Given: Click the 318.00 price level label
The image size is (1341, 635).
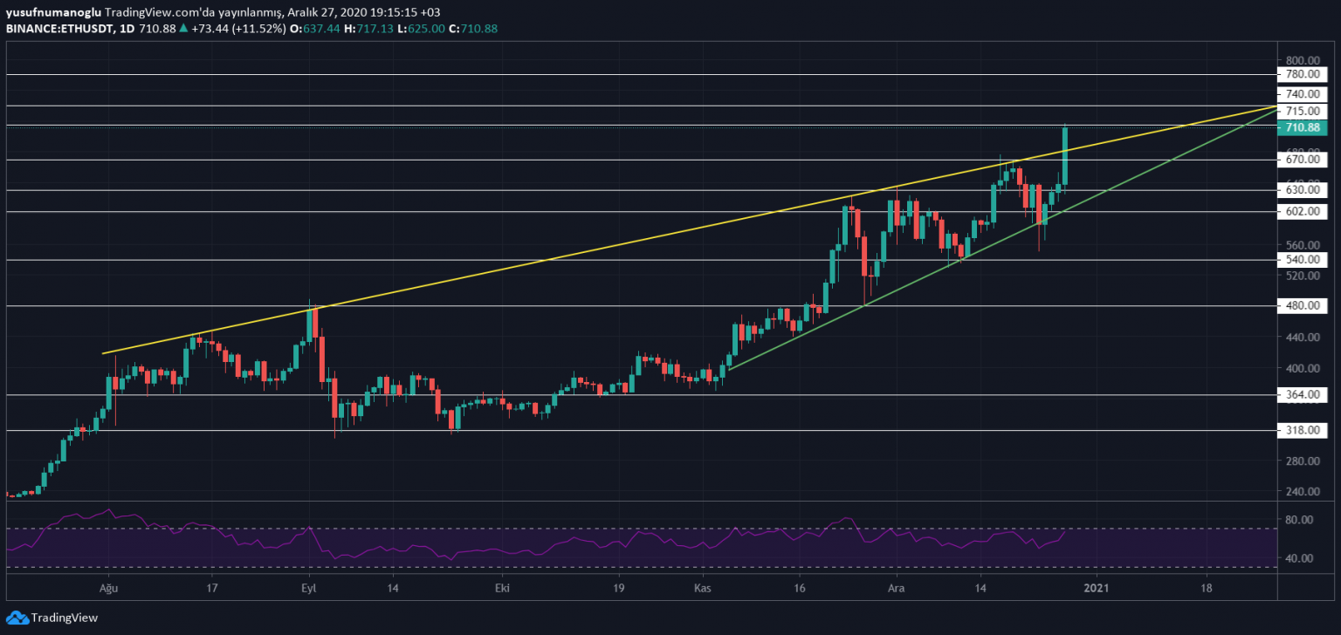Looking at the screenshot, I should [1301, 430].
